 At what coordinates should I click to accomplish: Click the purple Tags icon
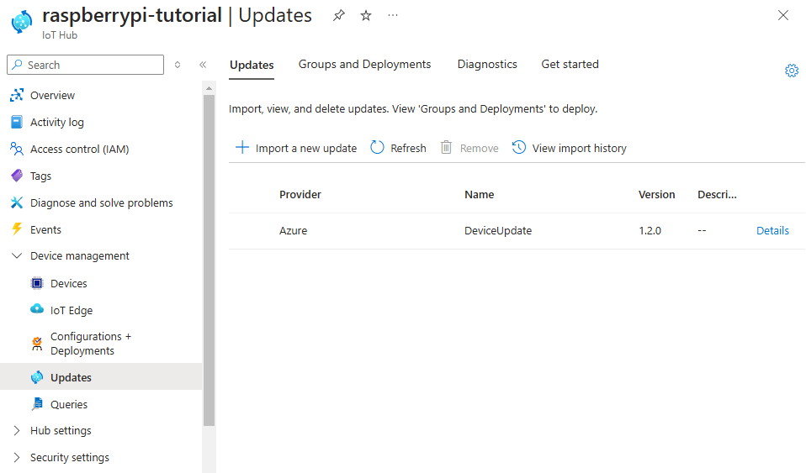click(17, 176)
